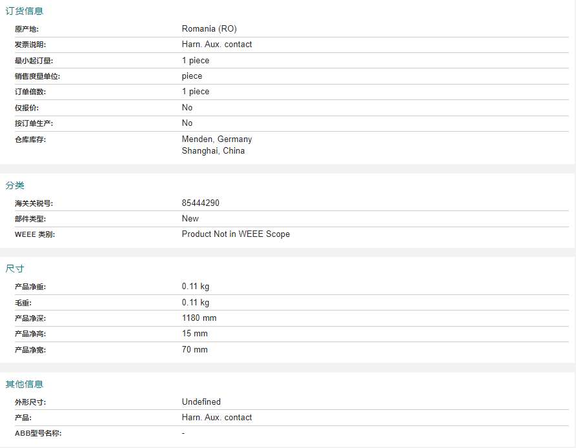Click the 按订单生产 label
Screen dimensions: 576x448
tap(34, 123)
